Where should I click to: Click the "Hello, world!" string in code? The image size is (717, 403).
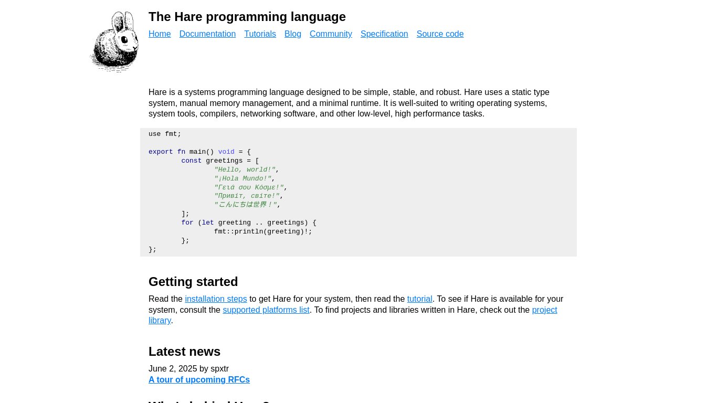245,170
